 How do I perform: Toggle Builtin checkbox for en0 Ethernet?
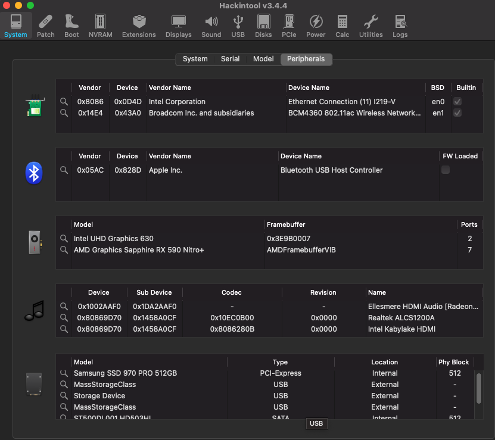tap(457, 101)
